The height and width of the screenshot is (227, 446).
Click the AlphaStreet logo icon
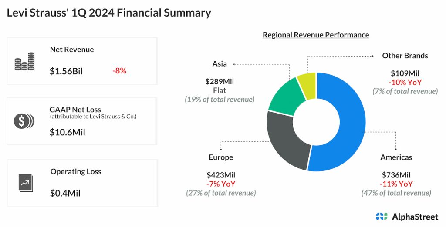382,216
